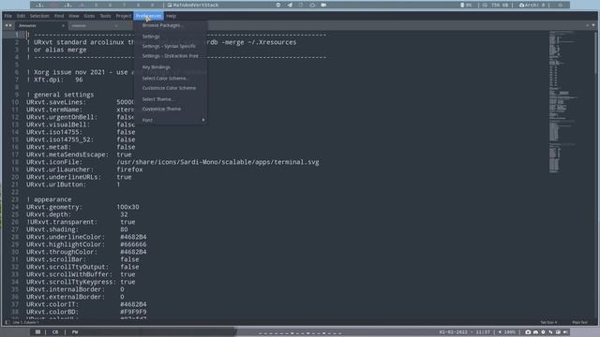This screenshot has height=337, width=600.
Task: Expand the Font submenu arrow
Action: [x=203, y=120]
